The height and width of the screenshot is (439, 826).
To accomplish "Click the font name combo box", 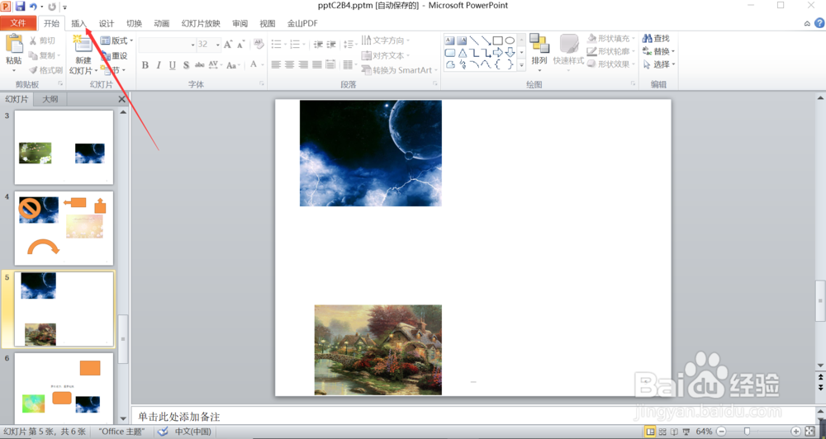I will click(x=167, y=45).
